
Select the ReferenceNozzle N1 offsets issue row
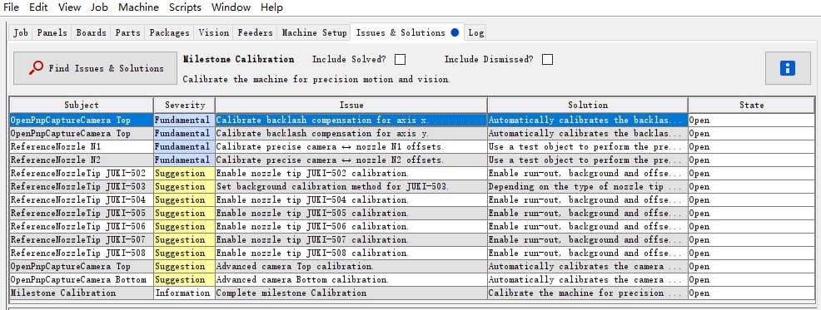point(411,147)
